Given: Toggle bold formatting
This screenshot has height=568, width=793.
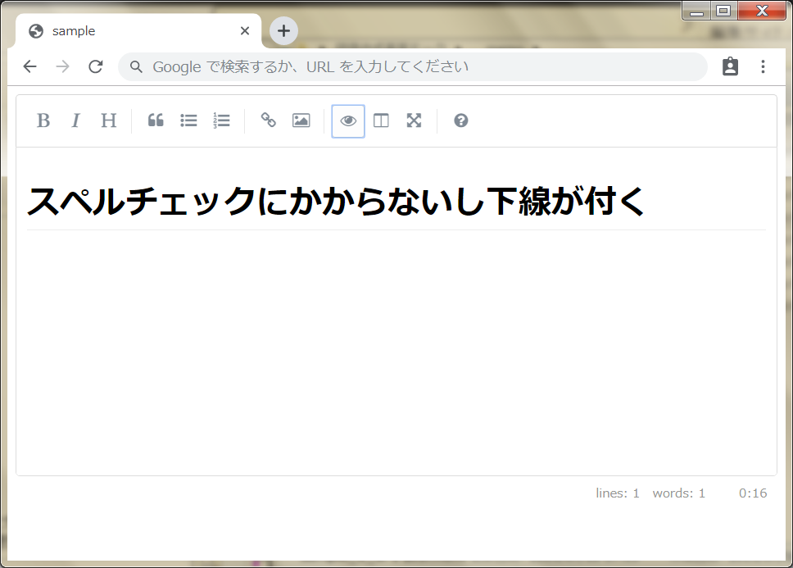Looking at the screenshot, I should (x=43, y=120).
